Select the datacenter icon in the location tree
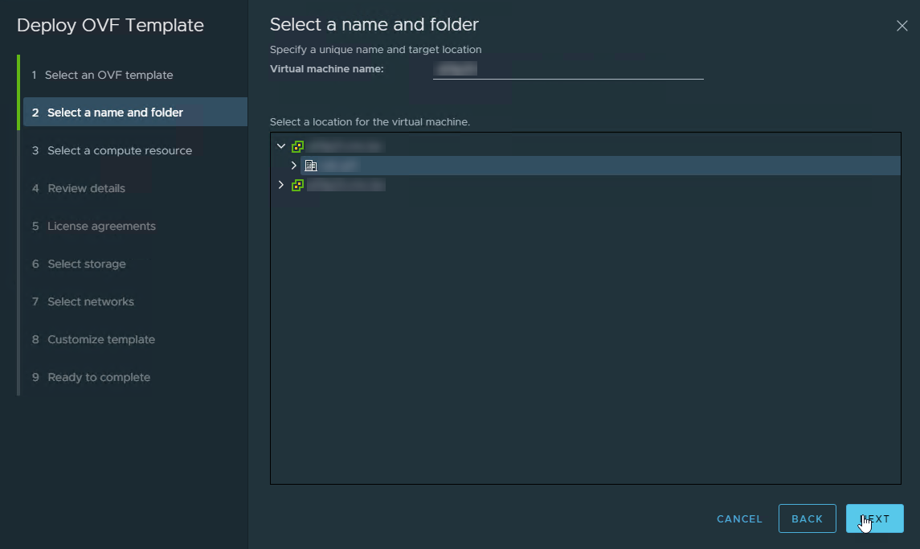920x549 pixels. (311, 166)
